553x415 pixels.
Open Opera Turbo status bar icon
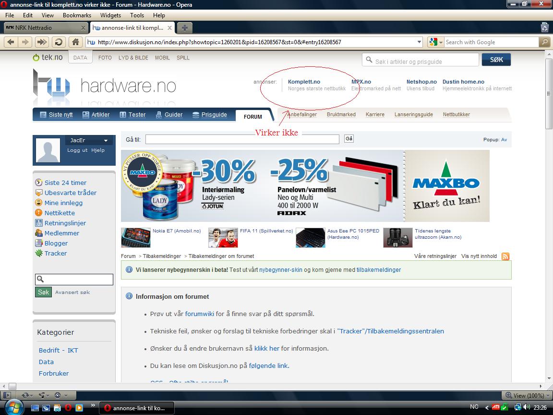click(60, 395)
